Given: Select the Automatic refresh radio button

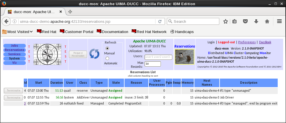Looking at the screenshot, I should (x=108, y=58).
